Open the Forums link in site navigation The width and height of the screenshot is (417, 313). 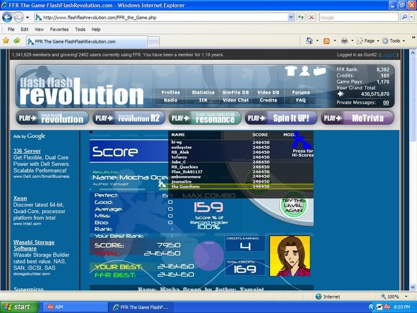(x=301, y=92)
